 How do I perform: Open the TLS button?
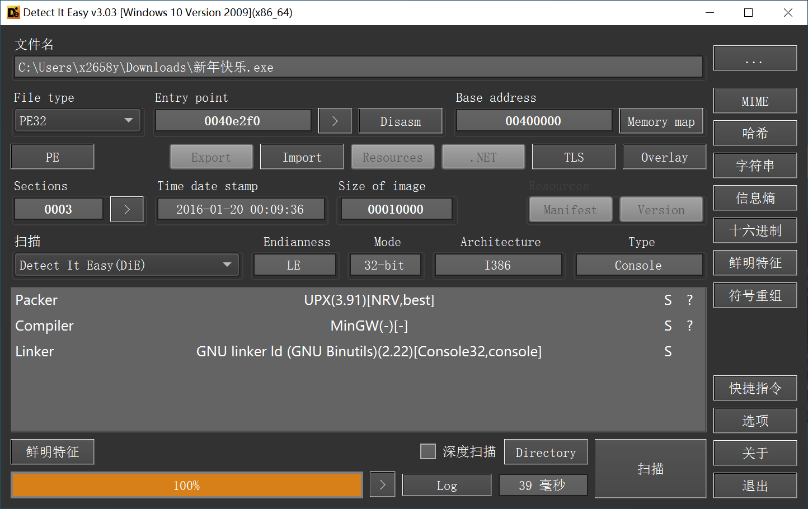point(574,157)
